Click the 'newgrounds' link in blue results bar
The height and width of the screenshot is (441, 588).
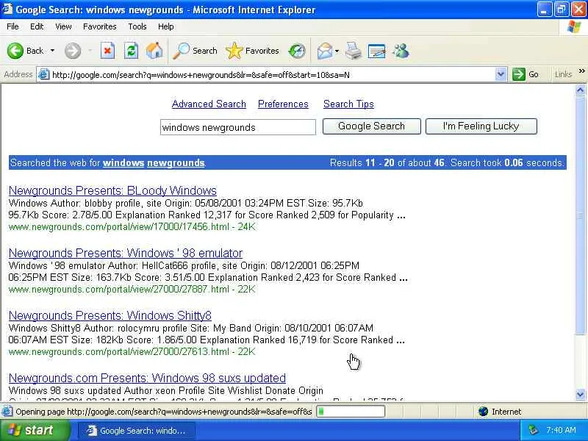pos(176,162)
